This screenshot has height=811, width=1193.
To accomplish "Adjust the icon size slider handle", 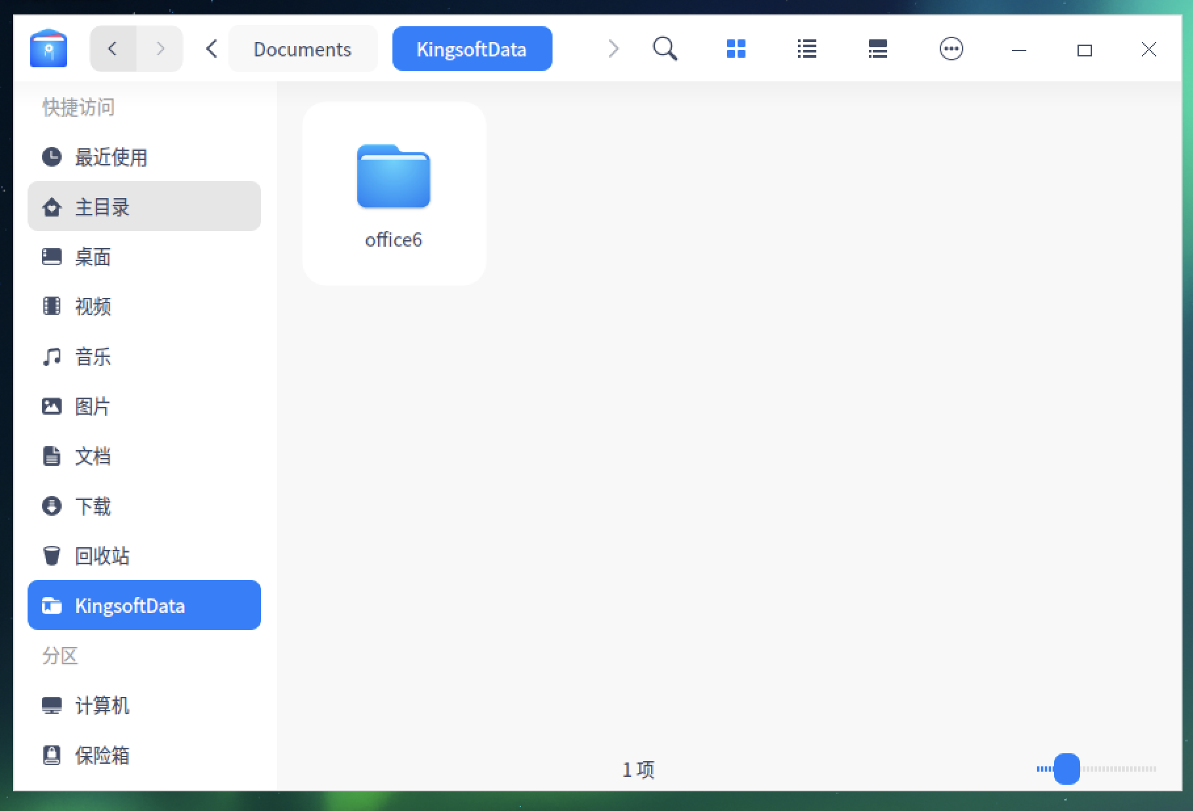I will pyautogui.click(x=1066, y=769).
